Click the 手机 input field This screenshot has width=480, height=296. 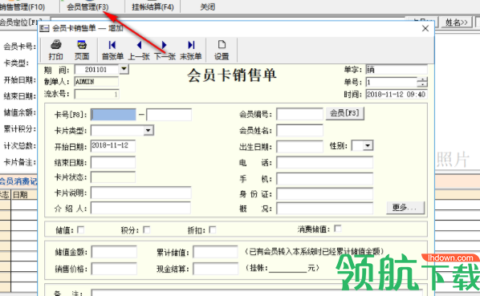coord(324,179)
